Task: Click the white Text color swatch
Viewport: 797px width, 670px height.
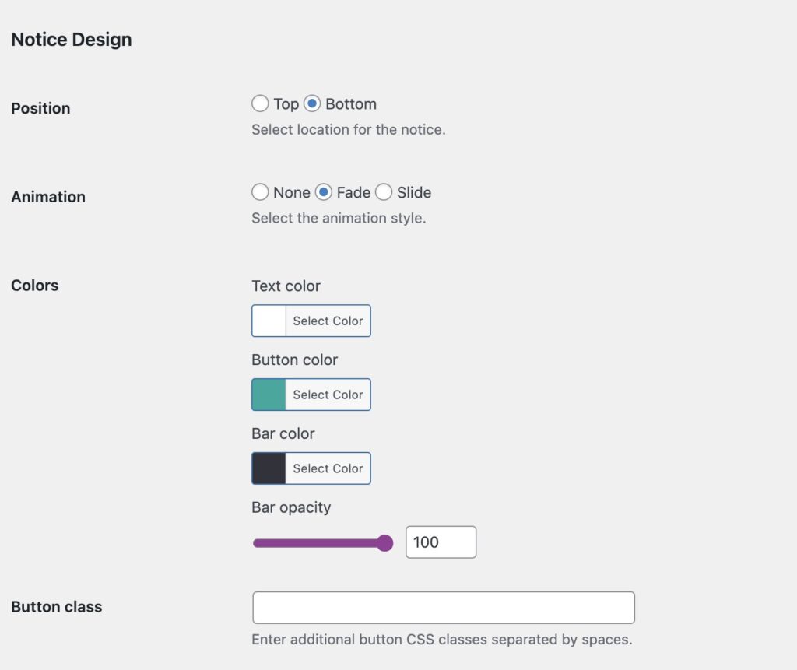Action: [269, 321]
